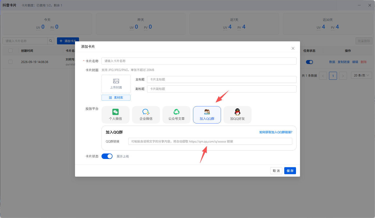The width and height of the screenshot is (375, 218).
Task: Toggle the 卡片状态 switch
Action: [x=107, y=156]
